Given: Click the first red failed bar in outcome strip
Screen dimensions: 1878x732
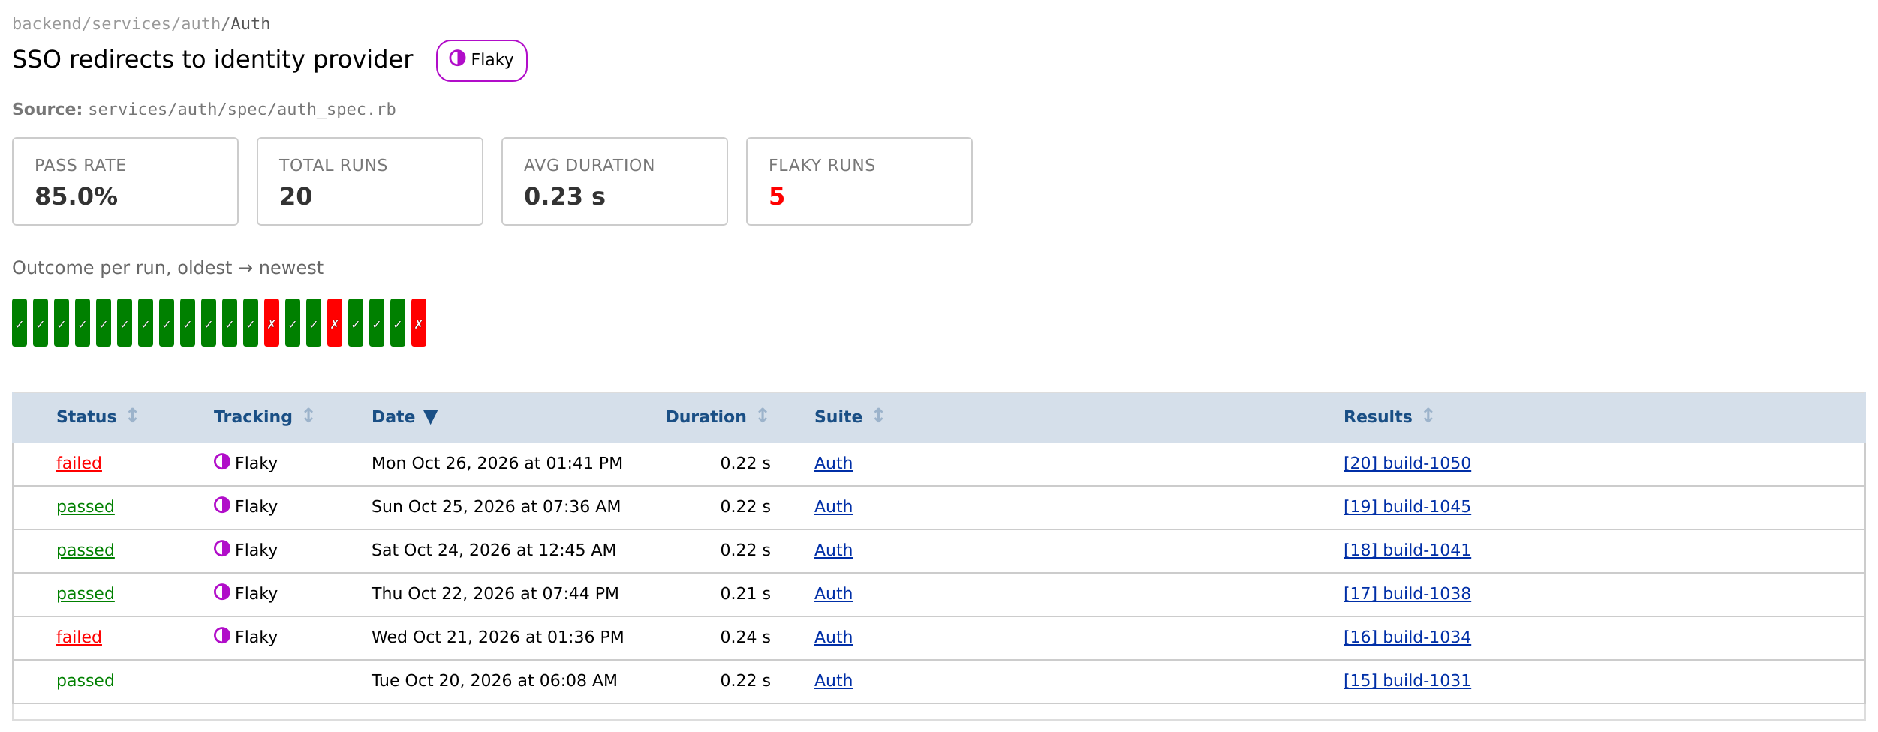Looking at the screenshot, I should (x=272, y=322).
